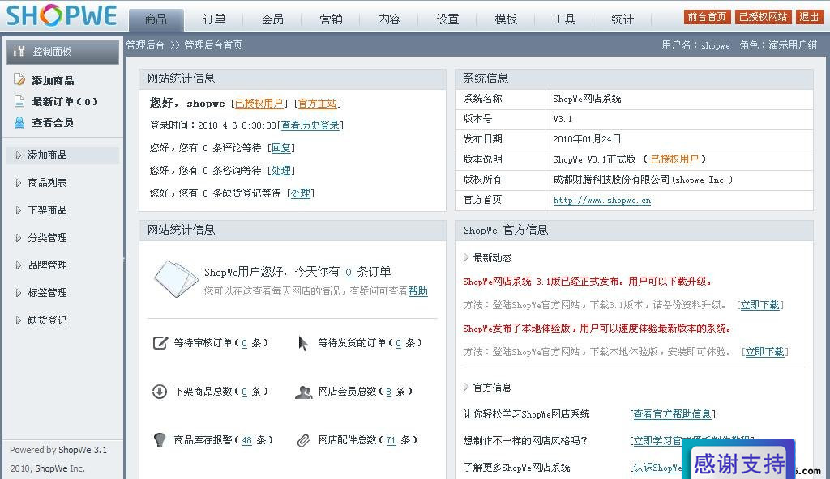Click the off-shelf products download icon

pyautogui.click(x=160, y=392)
